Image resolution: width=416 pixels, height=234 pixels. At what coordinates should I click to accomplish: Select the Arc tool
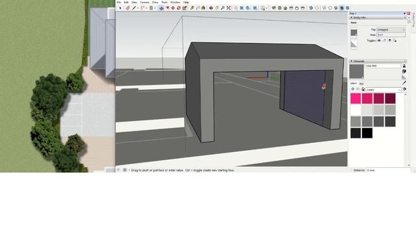[142, 8]
